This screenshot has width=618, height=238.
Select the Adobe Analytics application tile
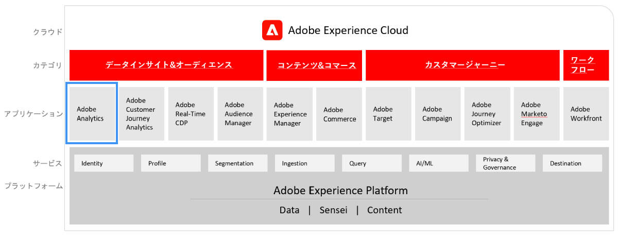click(x=92, y=114)
